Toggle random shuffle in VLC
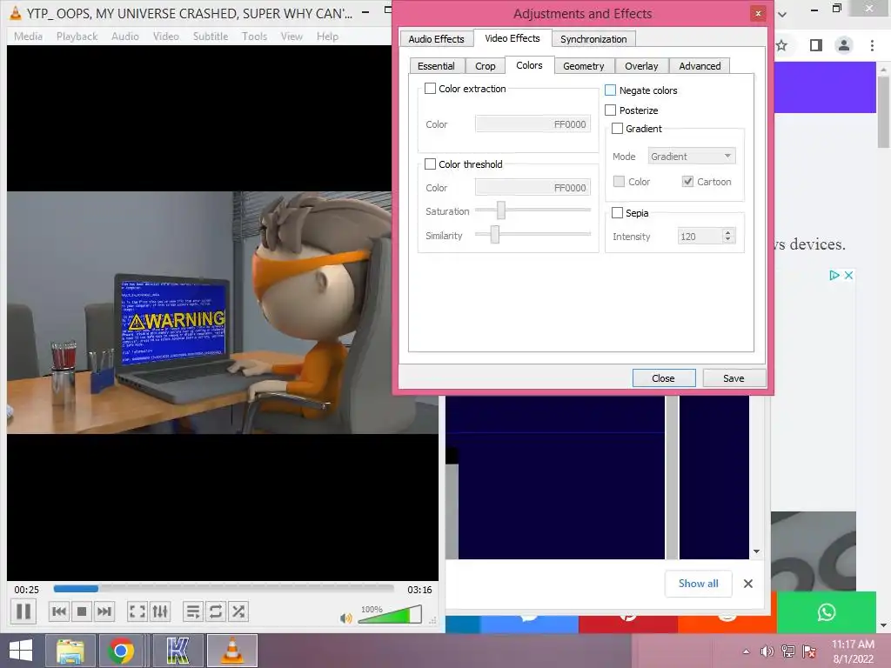This screenshot has width=891, height=668. coord(238,611)
